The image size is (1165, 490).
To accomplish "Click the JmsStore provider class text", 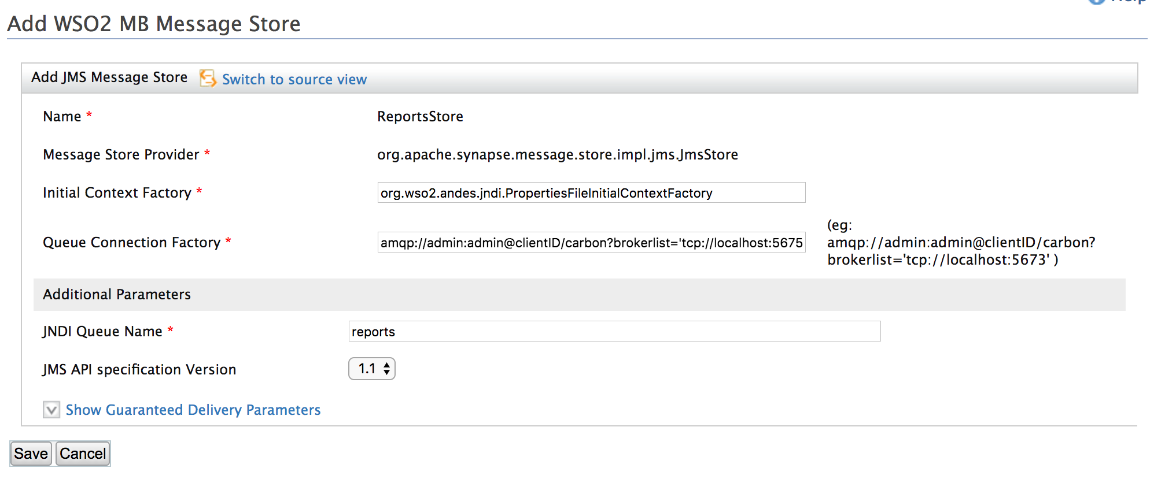I will (557, 155).
